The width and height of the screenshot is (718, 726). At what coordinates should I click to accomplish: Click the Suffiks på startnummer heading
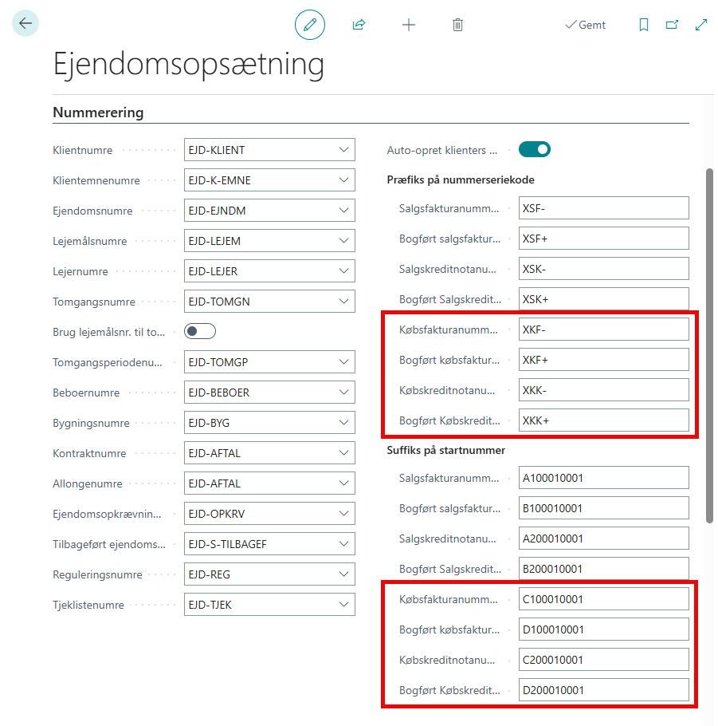pyautogui.click(x=446, y=450)
